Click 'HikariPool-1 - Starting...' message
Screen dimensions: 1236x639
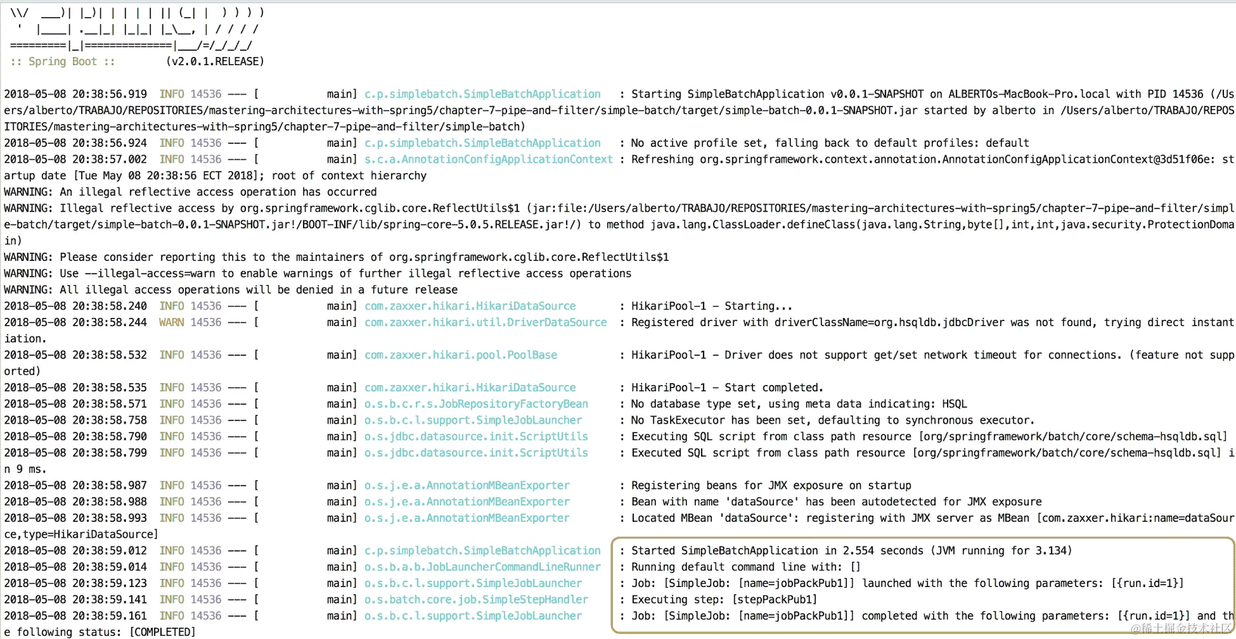712,306
